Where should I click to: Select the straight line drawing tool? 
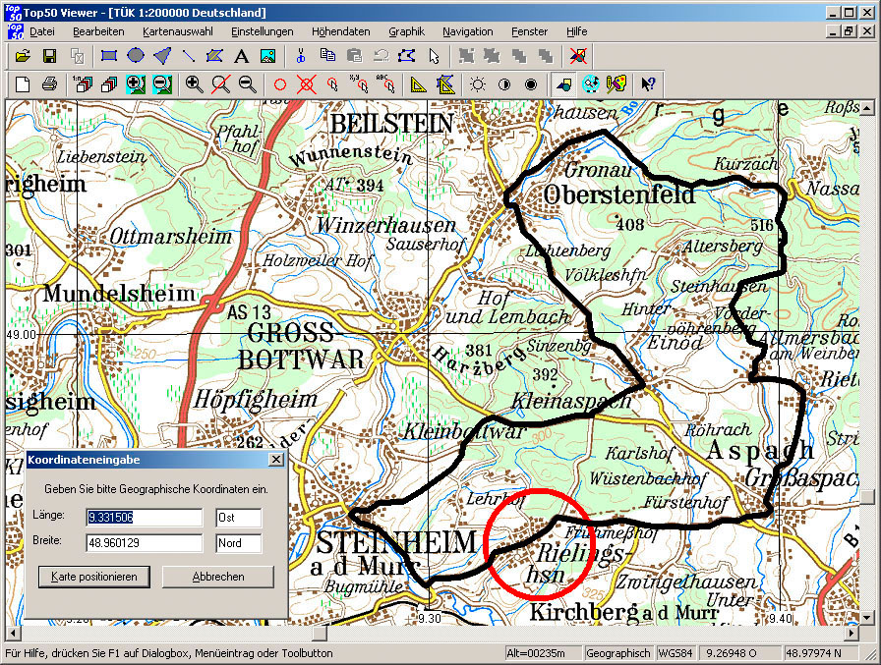(x=189, y=56)
